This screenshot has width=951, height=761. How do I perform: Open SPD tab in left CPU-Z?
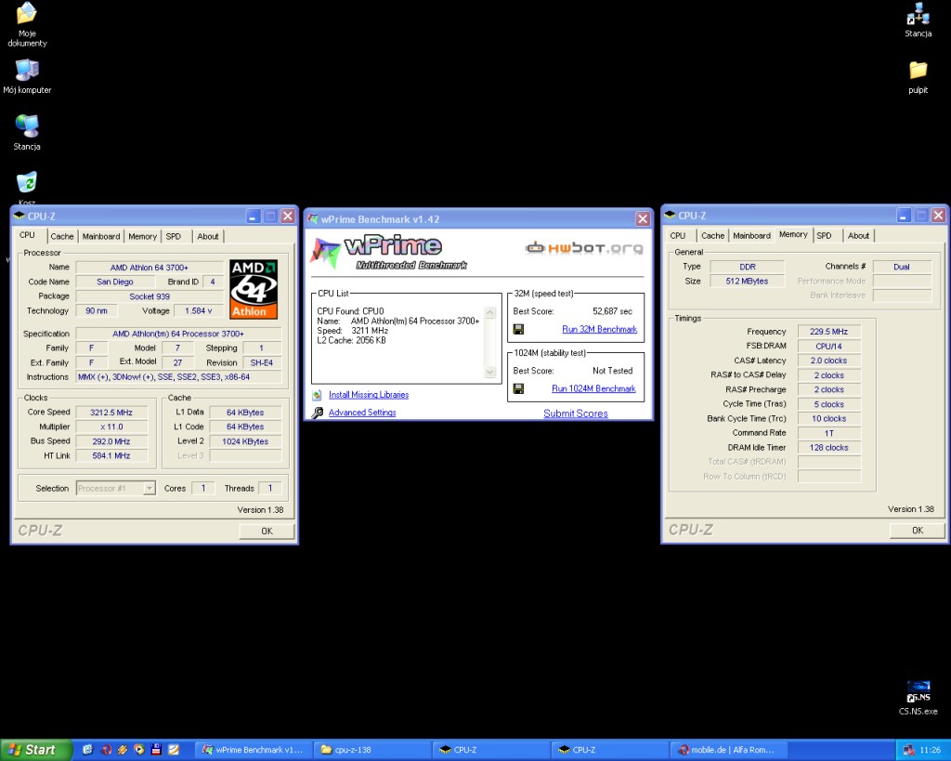click(174, 236)
